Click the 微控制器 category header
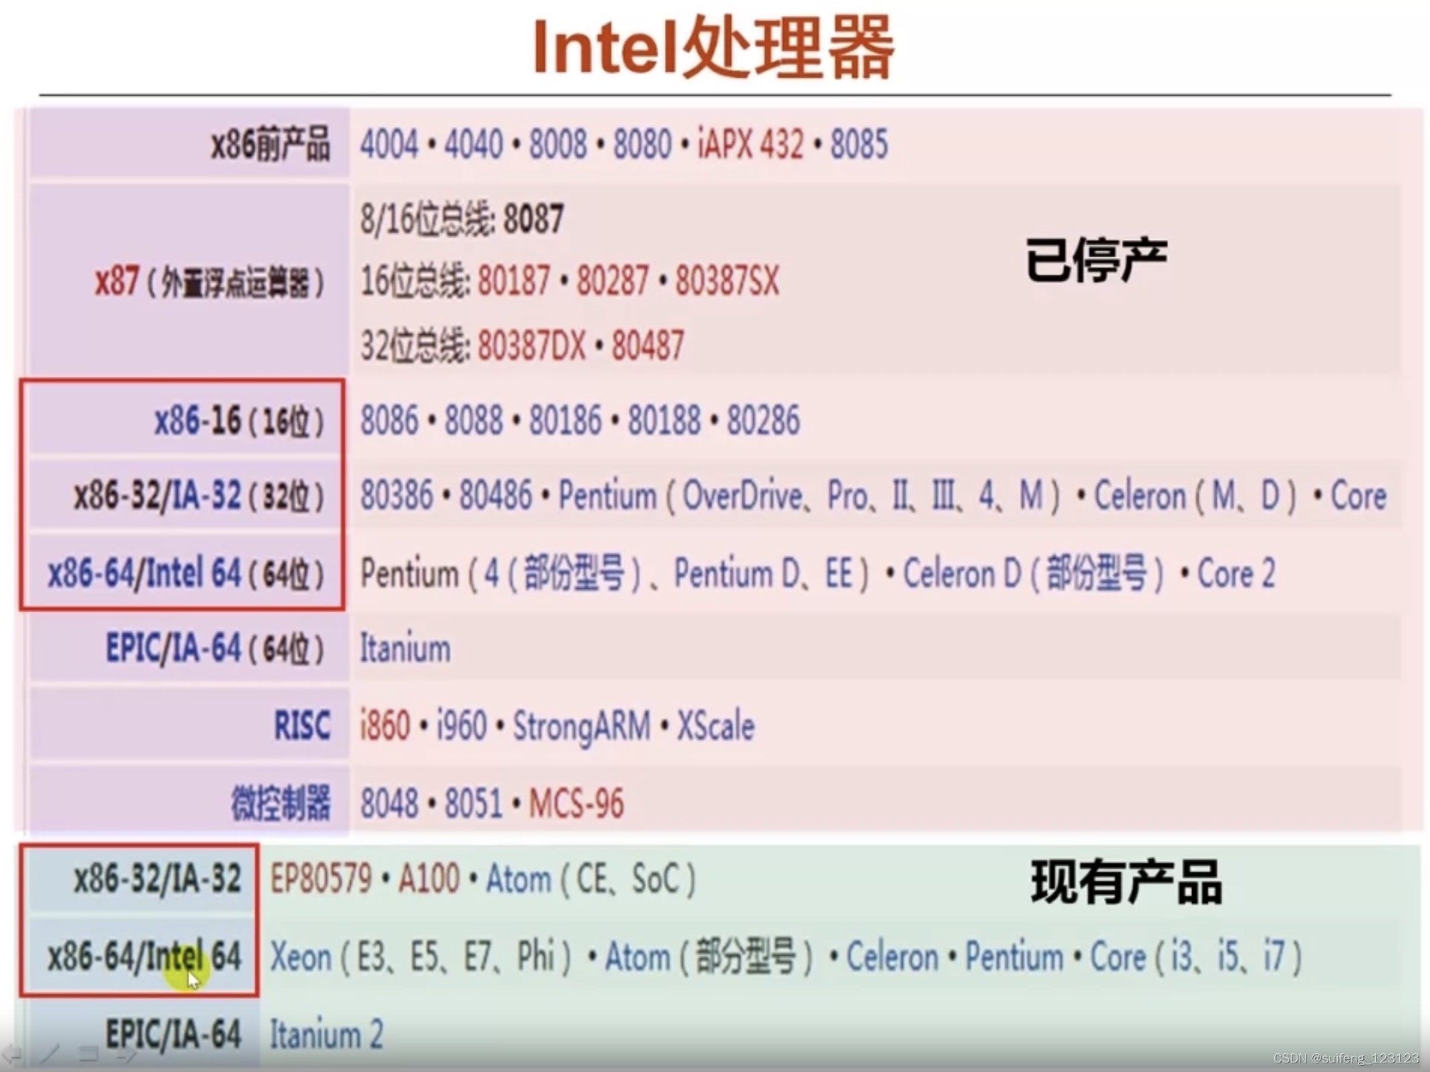 (281, 803)
